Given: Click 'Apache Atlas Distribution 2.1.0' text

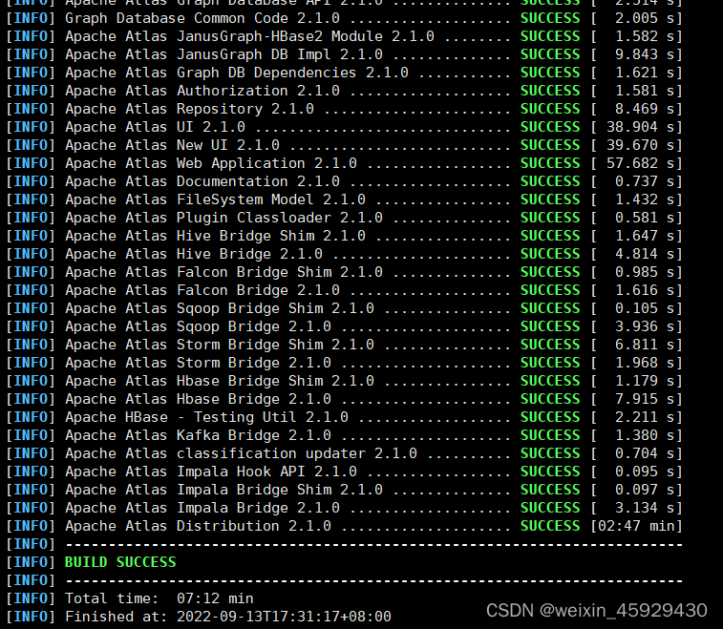Looking at the screenshot, I should pos(199,526).
